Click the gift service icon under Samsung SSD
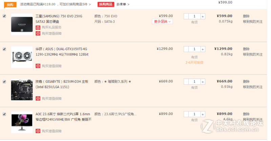Image resolution: width=271 pixels, height=141 pixels. (38, 28)
